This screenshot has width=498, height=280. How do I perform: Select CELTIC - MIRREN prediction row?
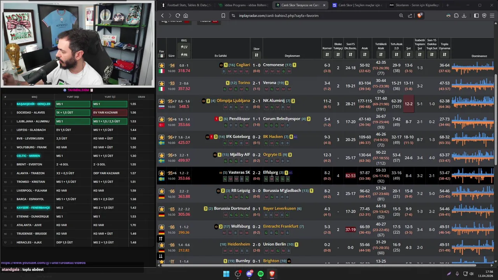click(78, 156)
